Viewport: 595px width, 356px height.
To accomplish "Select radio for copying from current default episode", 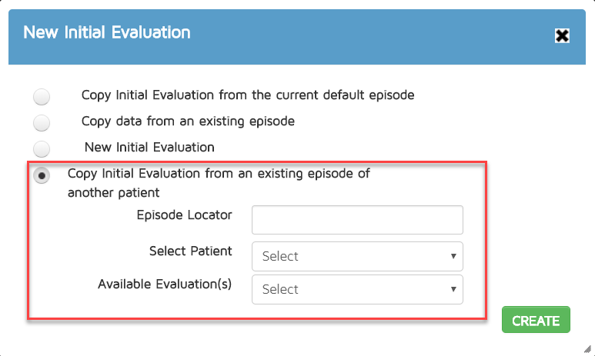I will 42,97.
